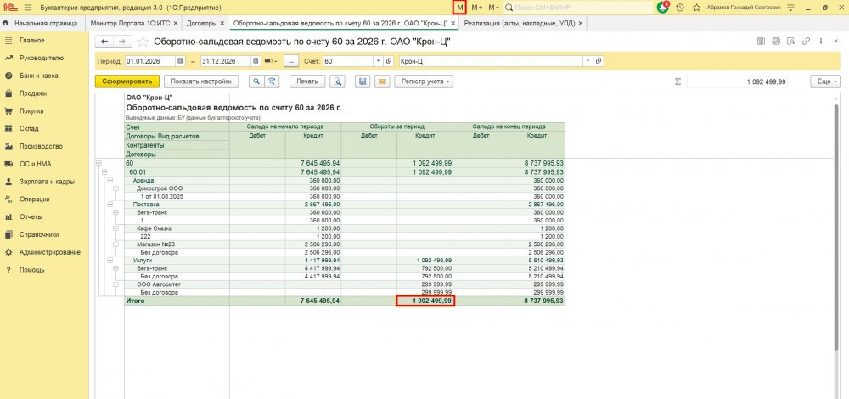This screenshot has width=849, height=399.
Task: Click the print preview icon next to Печать
Action: (337, 81)
